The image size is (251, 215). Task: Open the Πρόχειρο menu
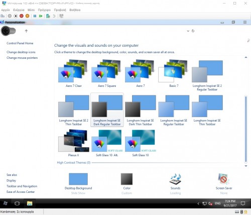[44, 10]
